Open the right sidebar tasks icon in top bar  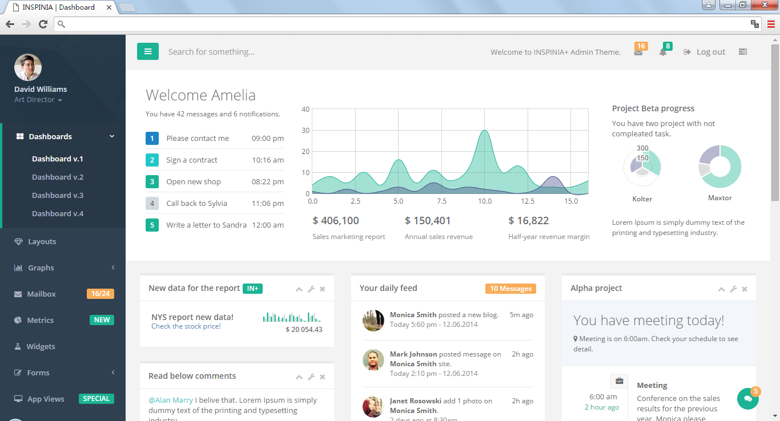742,52
